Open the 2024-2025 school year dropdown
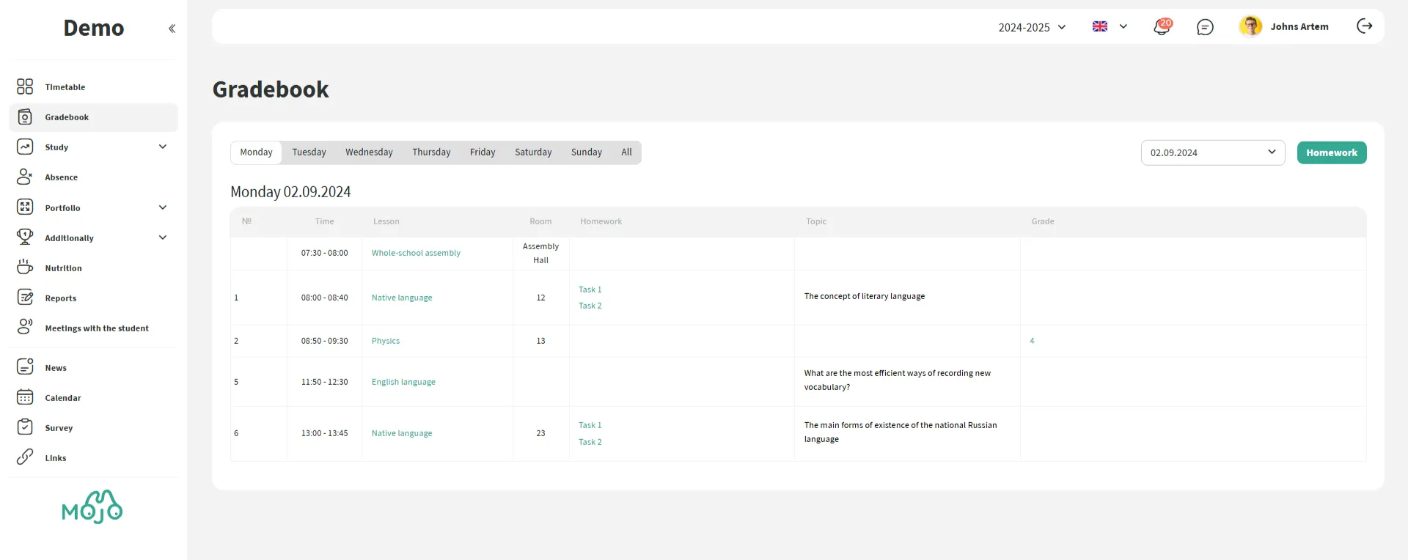 [x=1032, y=27]
